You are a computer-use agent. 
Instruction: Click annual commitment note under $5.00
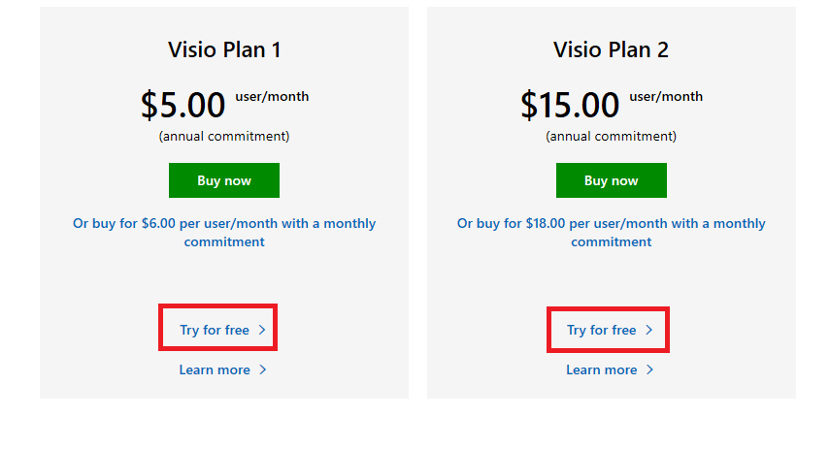pyautogui.click(x=224, y=137)
